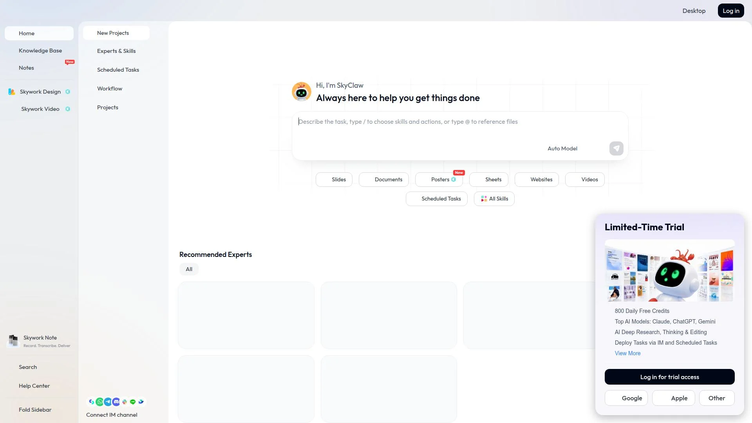Open Knowledge Base
The image size is (752, 423).
pyautogui.click(x=39, y=51)
